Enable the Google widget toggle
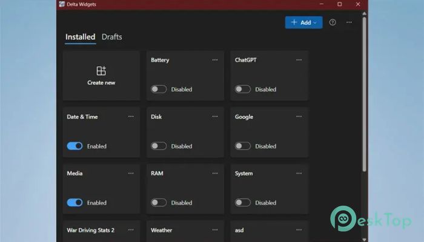 (x=243, y=146)
